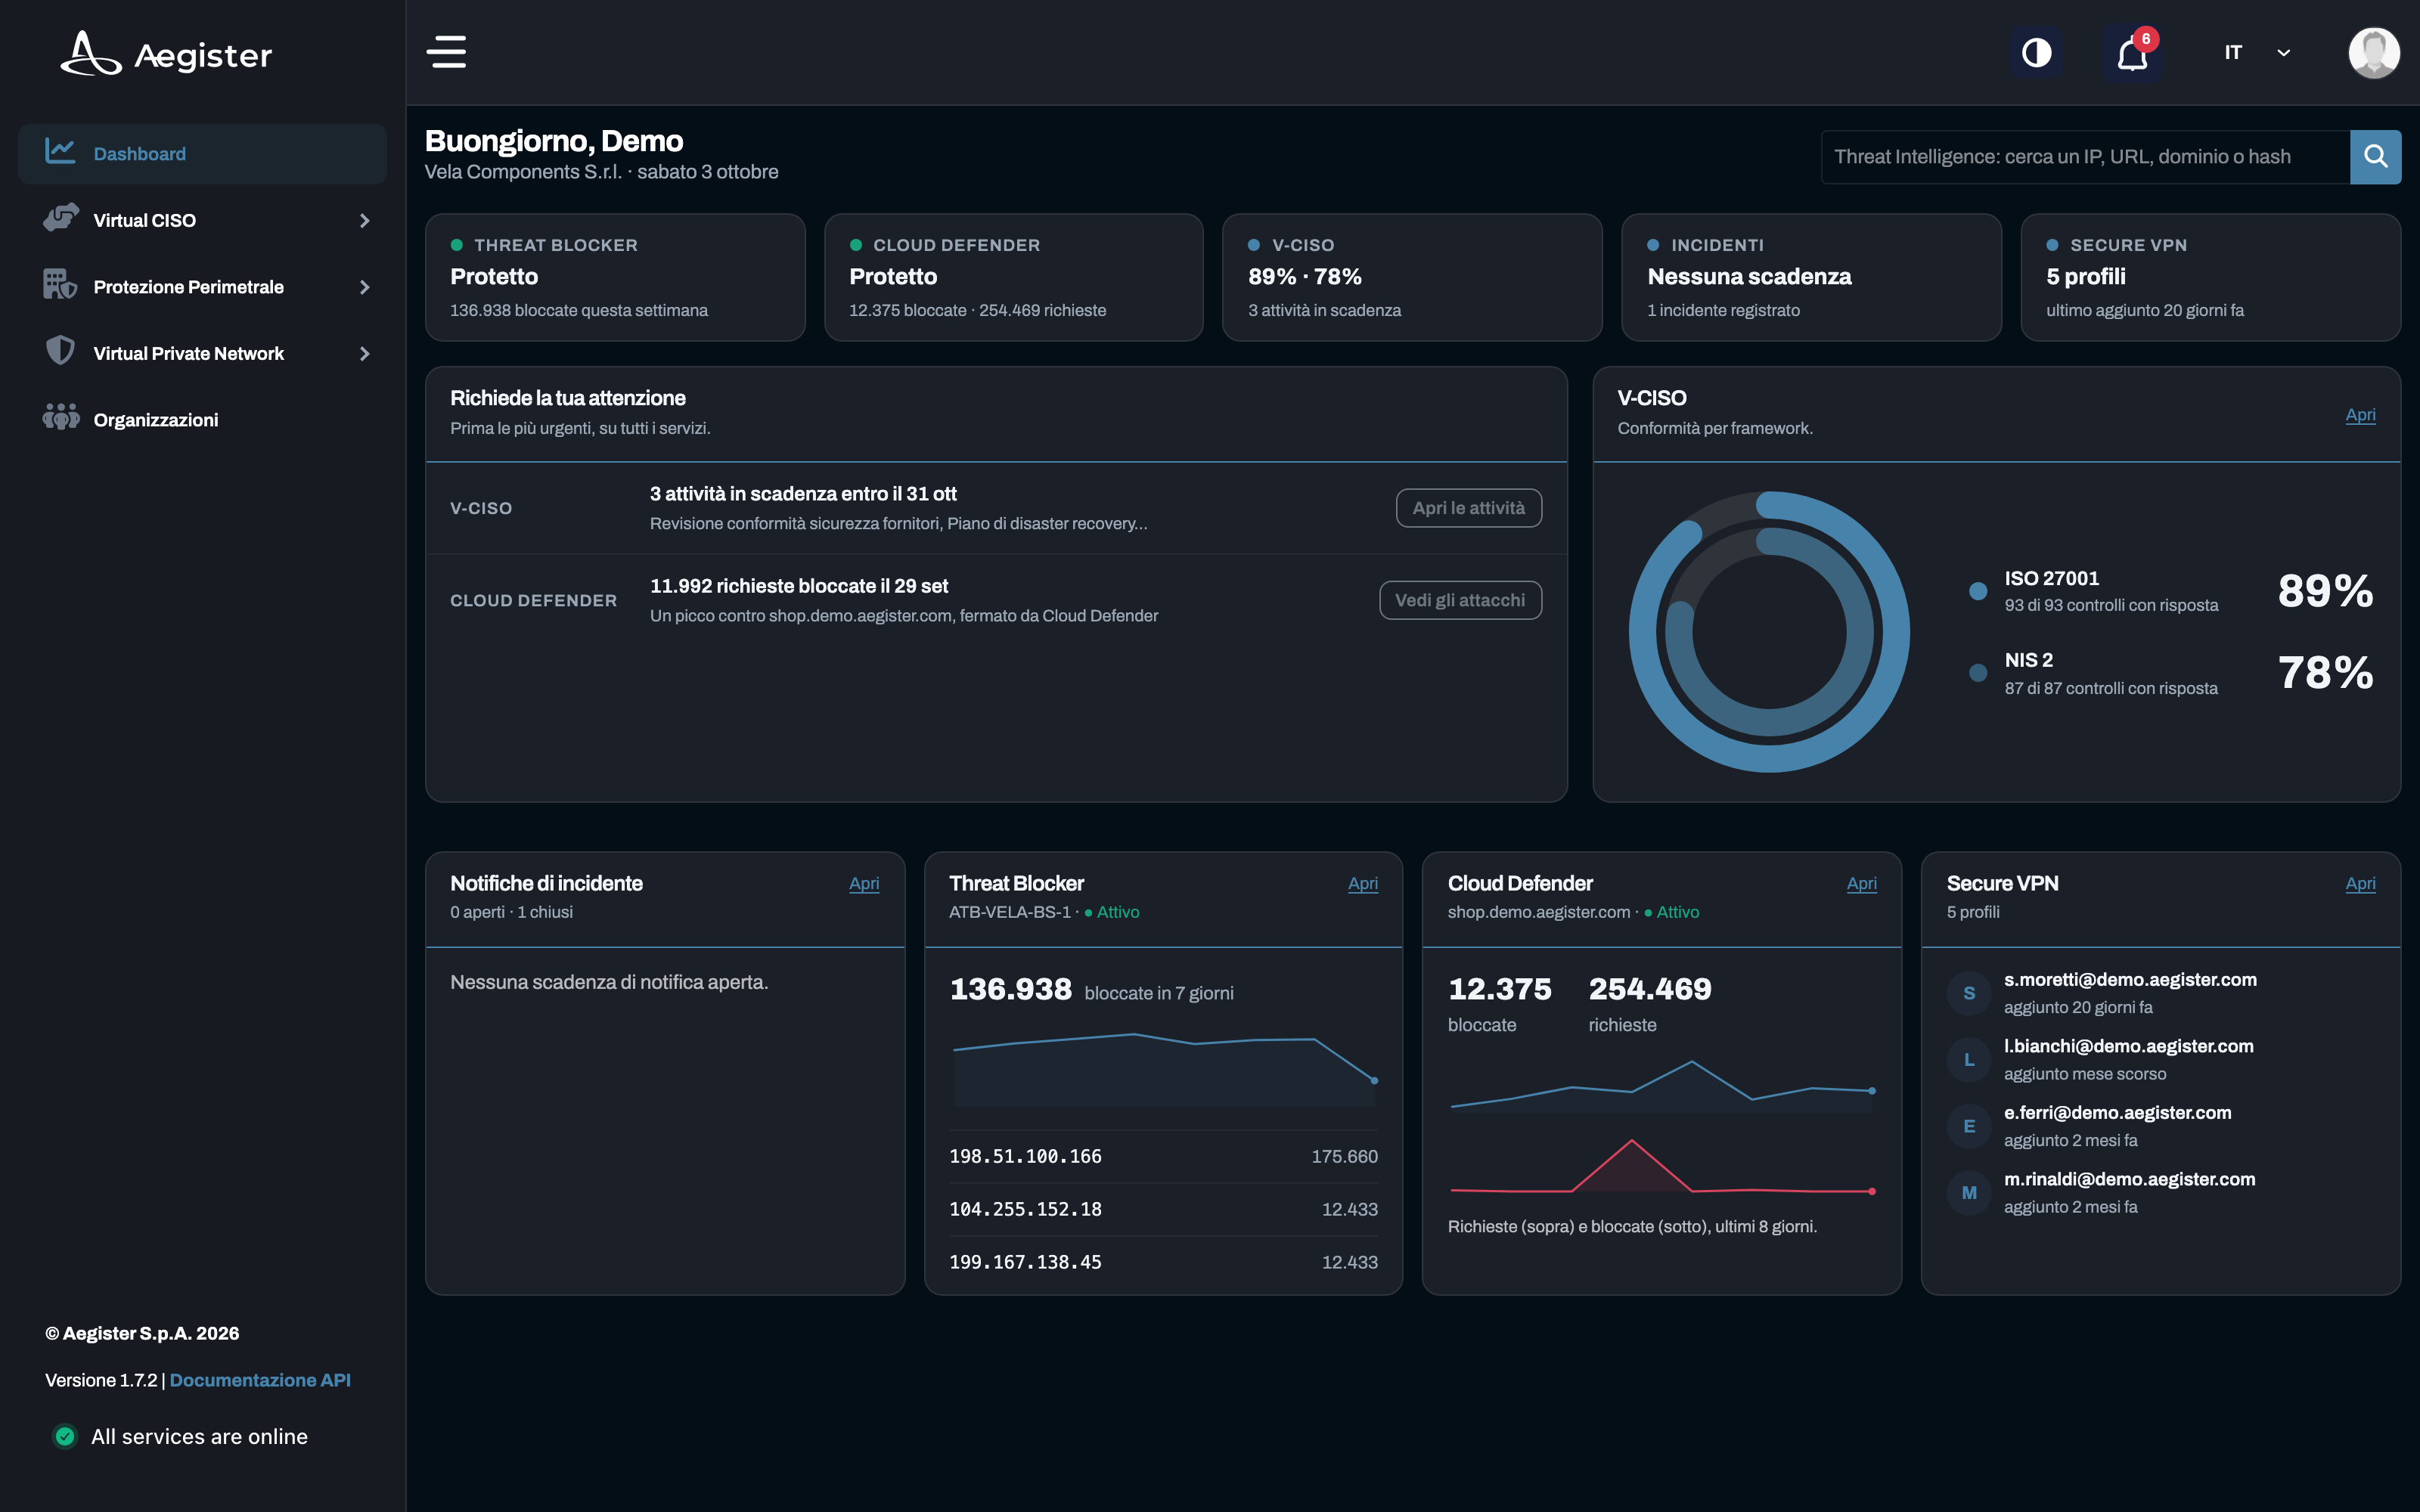Click the NIS 2 legend dot
2420x1512 pixels.
(x=1977, y=673)
